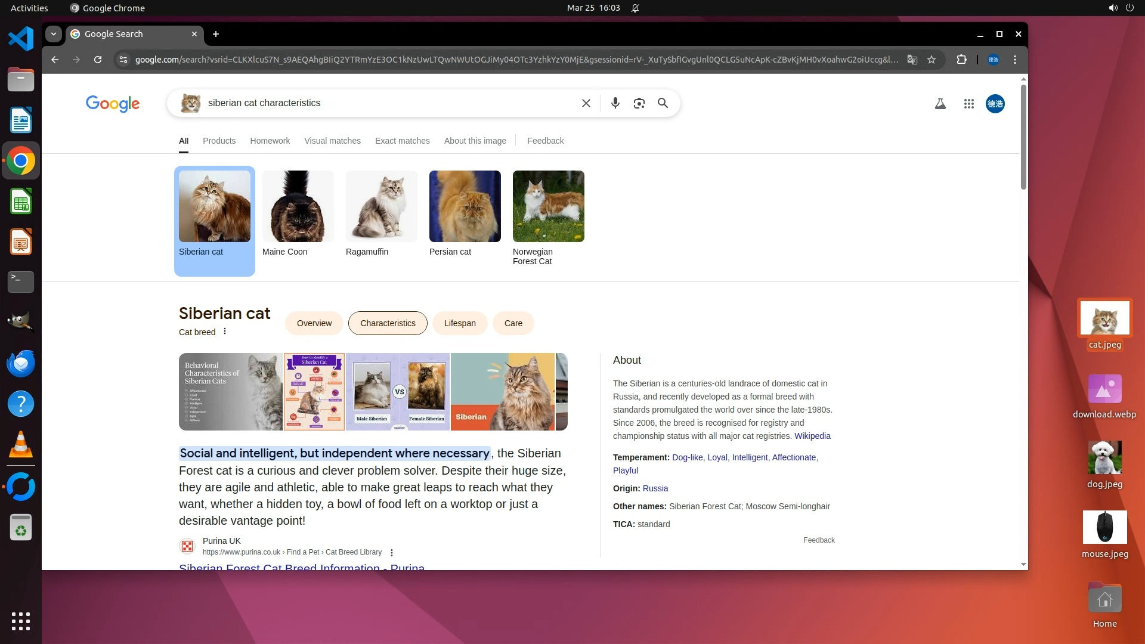Select the Care filter chip

pos(513,323)
